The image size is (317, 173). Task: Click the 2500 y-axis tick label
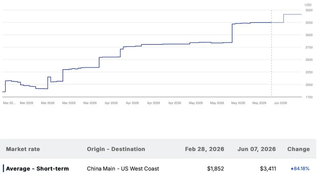(309, 60)
